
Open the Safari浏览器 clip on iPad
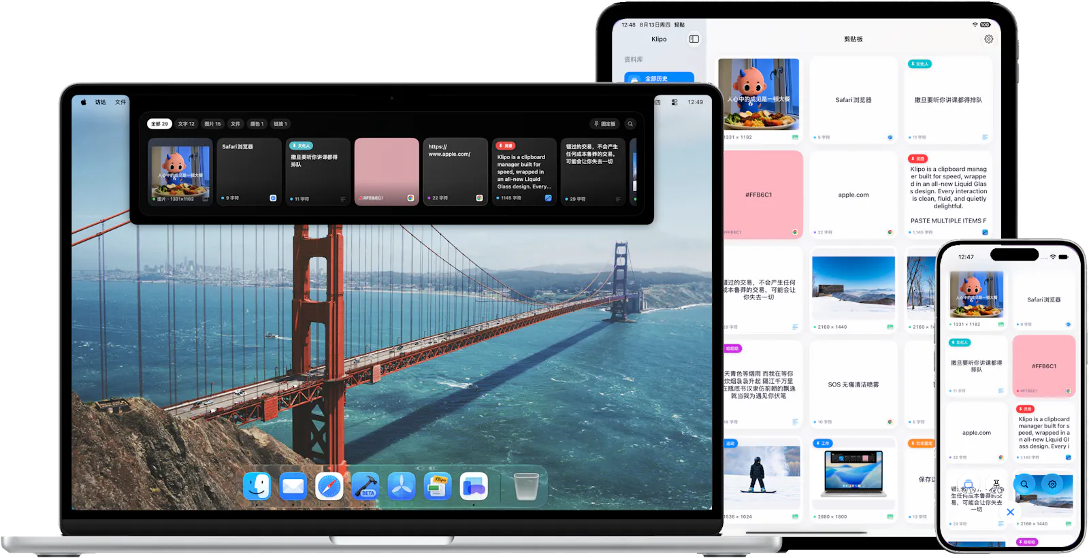[854, 99]
